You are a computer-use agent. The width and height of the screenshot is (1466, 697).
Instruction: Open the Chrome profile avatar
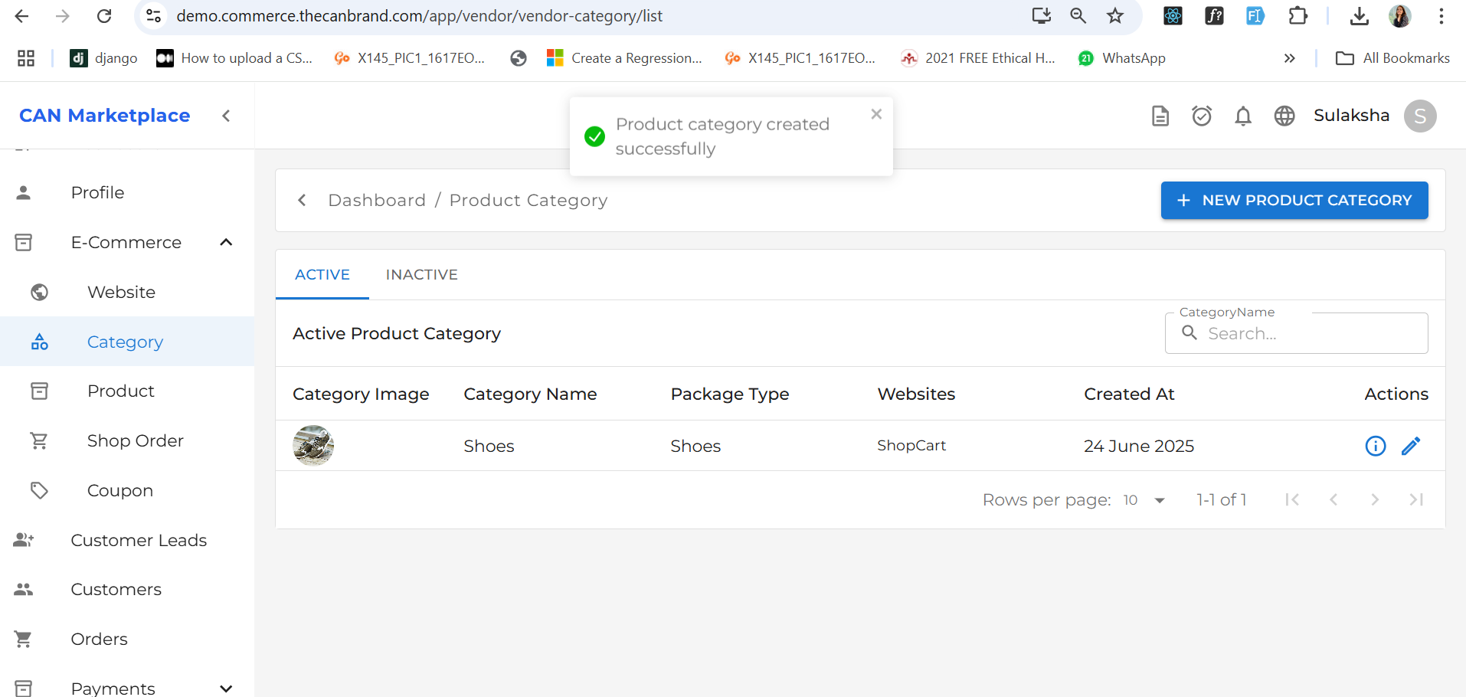tap(1400, 16)
